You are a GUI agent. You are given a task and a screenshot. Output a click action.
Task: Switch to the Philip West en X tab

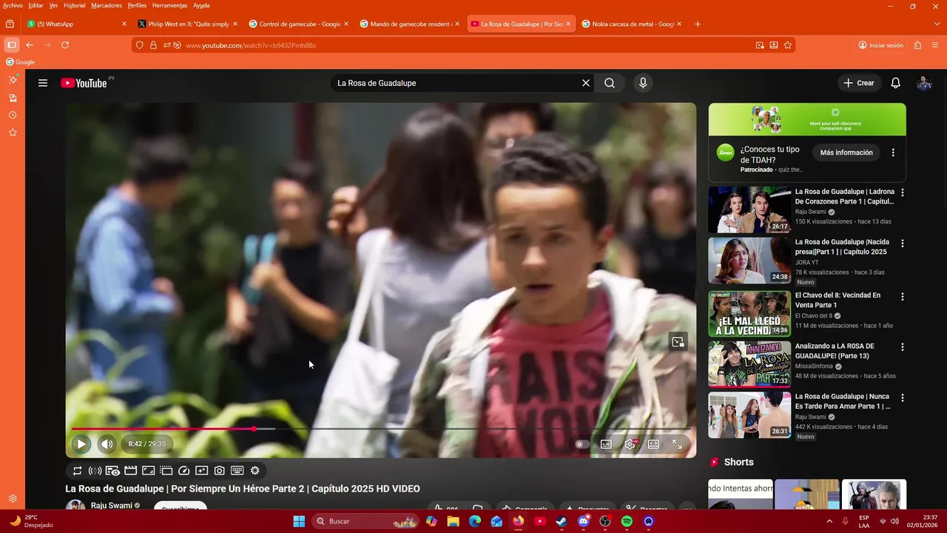coord(187,24)
